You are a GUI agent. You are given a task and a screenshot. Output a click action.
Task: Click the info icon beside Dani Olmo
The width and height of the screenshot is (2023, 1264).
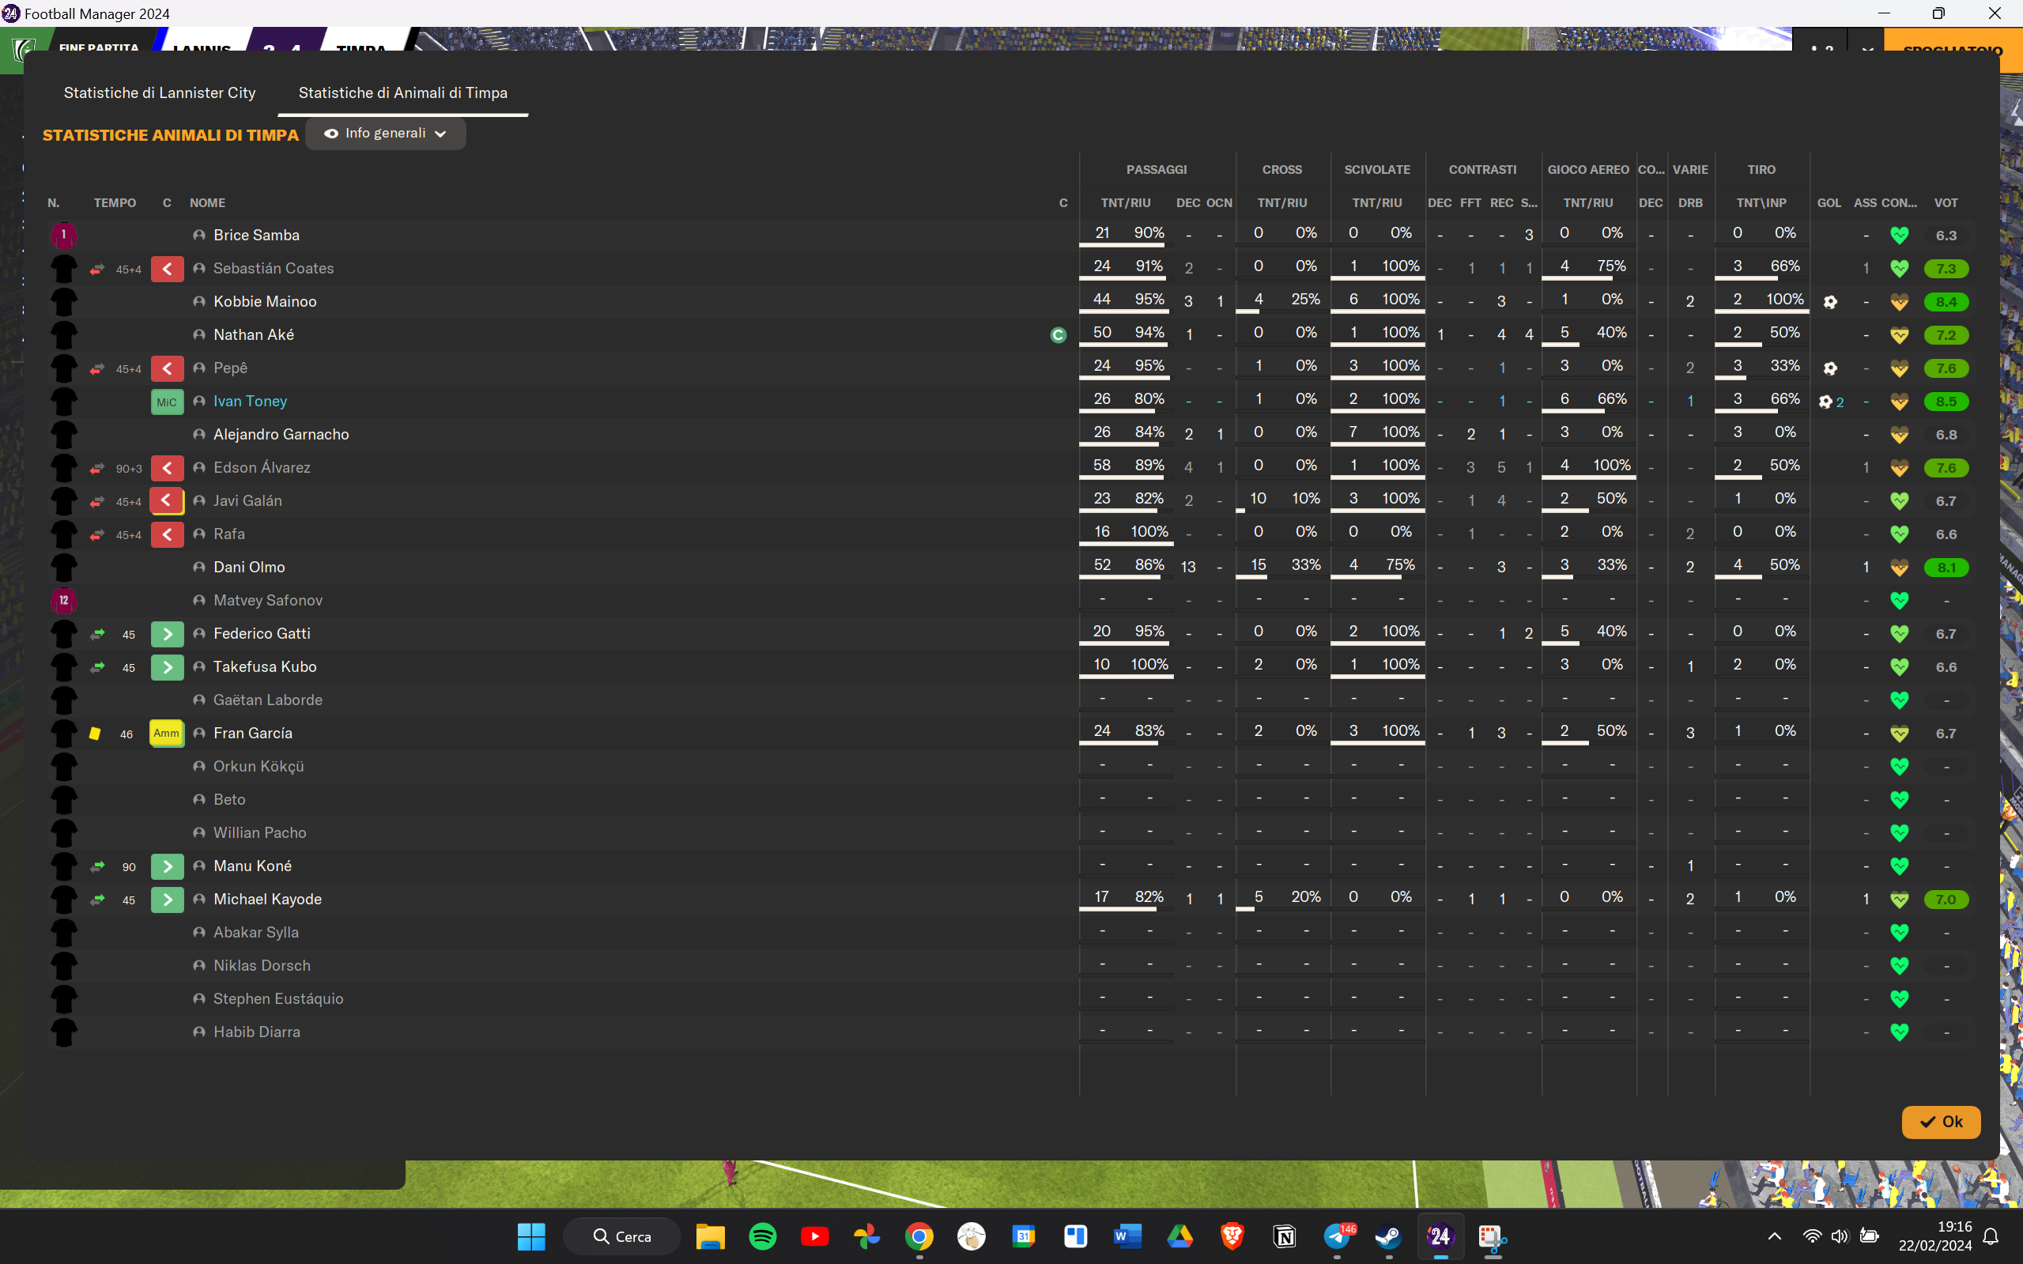tap(199, 568)
